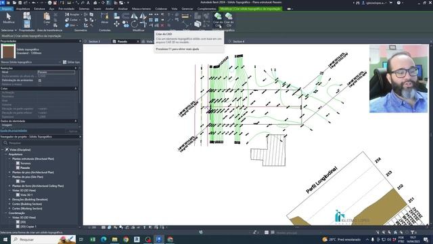Viewport: 433px width, 244px height.
Task: Open Microsoft Edge from taskbar
Action: tap(104, 239)
